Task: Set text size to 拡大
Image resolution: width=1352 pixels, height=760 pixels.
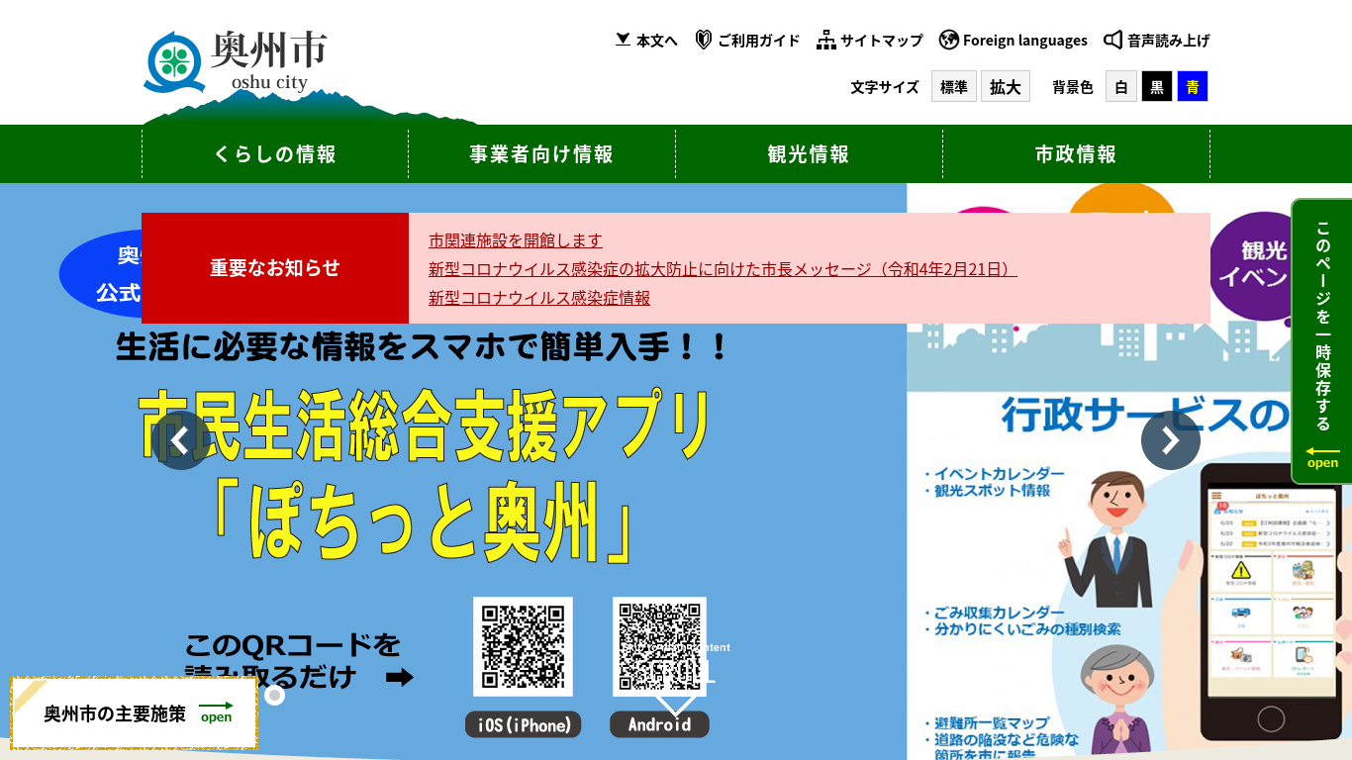Action: [x=1006, y=86]
